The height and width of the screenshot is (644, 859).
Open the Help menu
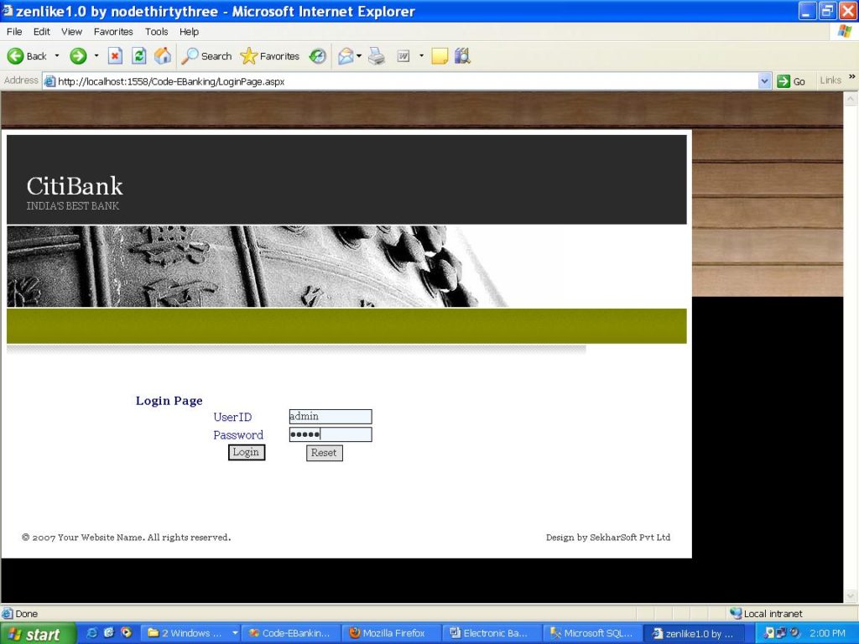[189, 32]
